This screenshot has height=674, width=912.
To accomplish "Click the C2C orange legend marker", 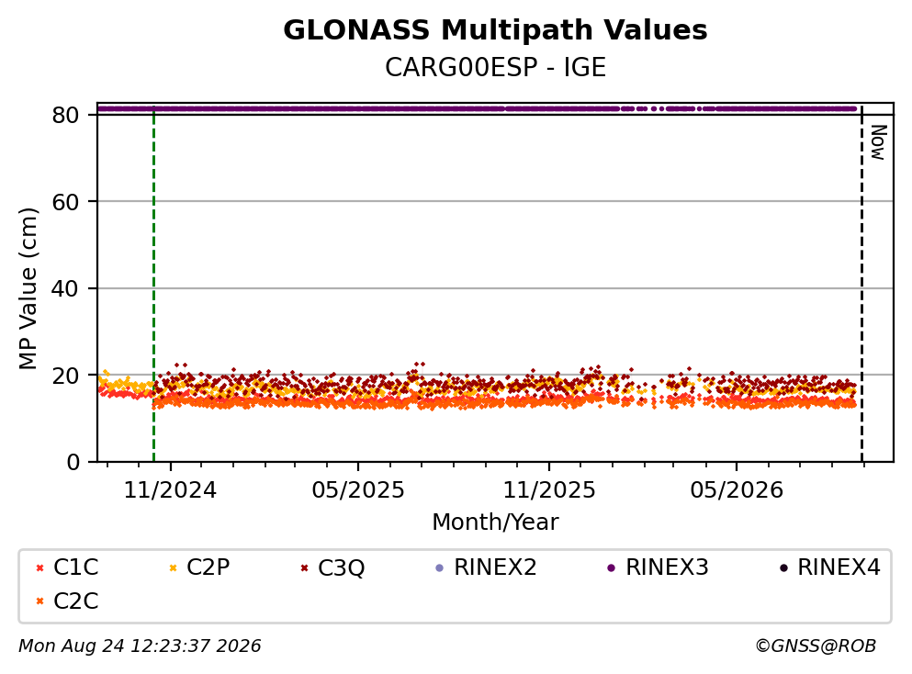I will (x=39, y=601).
